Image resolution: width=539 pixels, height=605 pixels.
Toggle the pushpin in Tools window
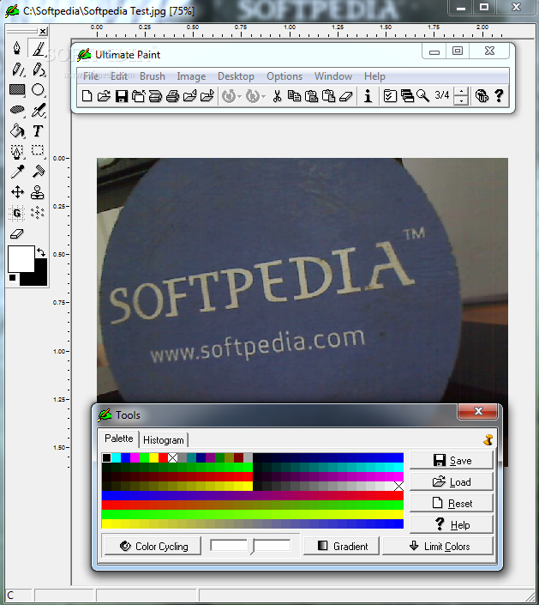[488, 440]
